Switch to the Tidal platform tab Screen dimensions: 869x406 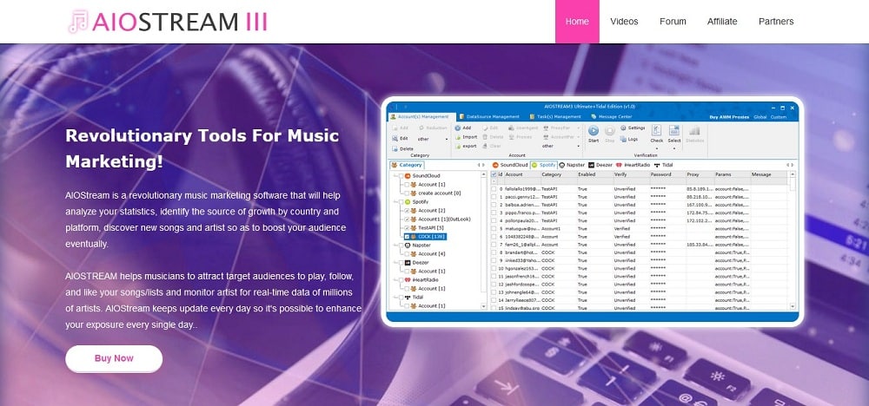coord(665,165)
